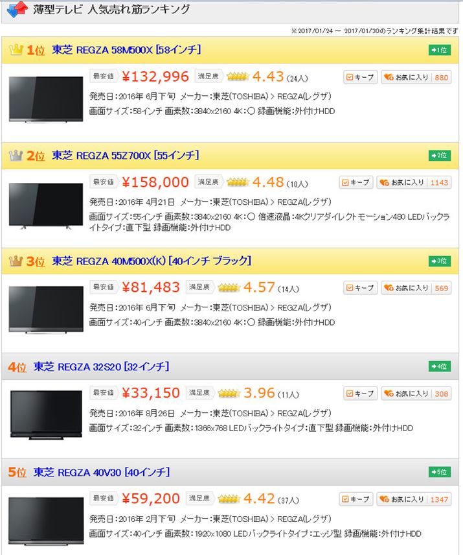Click the REGZA 32S20 TV thumbnail
Image resolution: width=463 pixels, height=555 pixels.
[x=46, y=415]
